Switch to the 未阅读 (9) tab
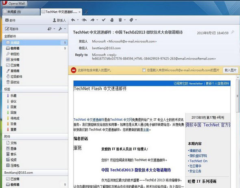Image resolution: width=240 pixels, height=188 pixels. pyautogui.click(x=21, y=12)
